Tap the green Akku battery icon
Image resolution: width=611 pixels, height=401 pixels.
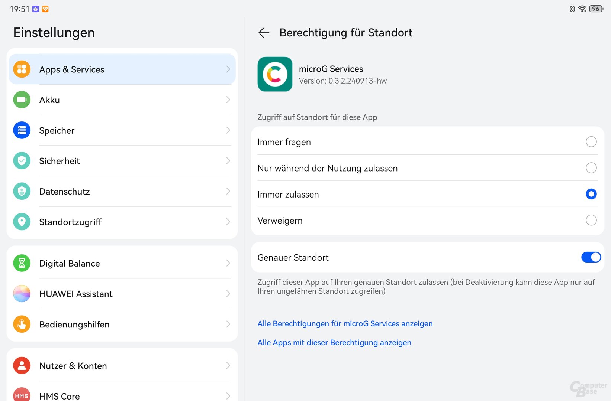(22, 100)
